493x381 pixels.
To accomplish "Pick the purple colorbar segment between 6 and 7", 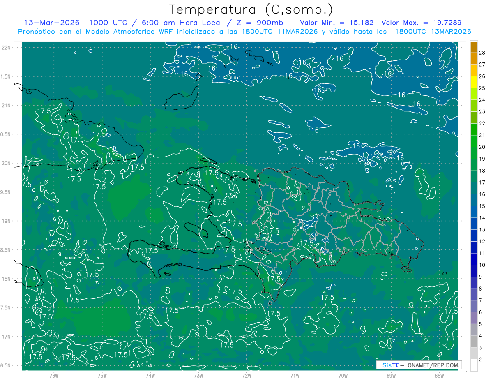I will click(474, 307).
